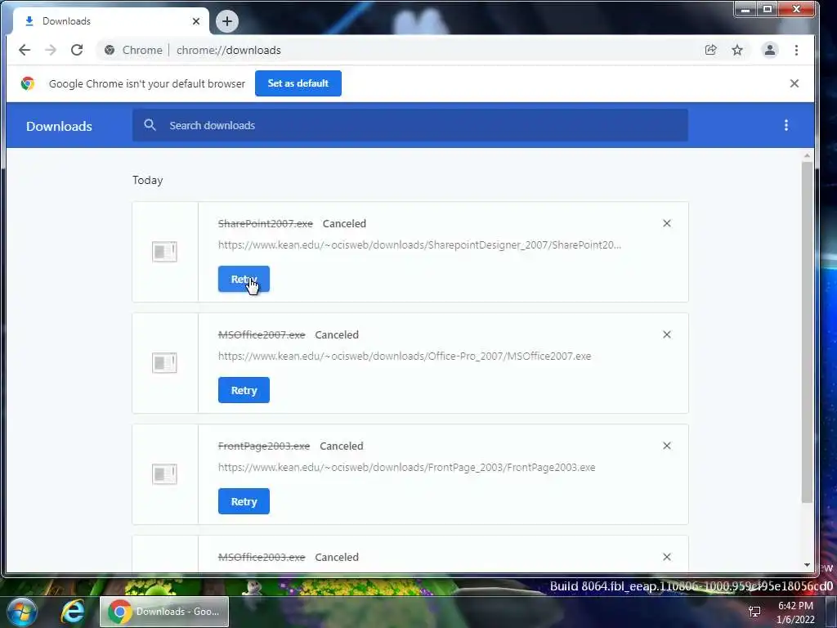Launch Internet Explorer from the taskbar
837x628 pixels.
pos(73,612)
